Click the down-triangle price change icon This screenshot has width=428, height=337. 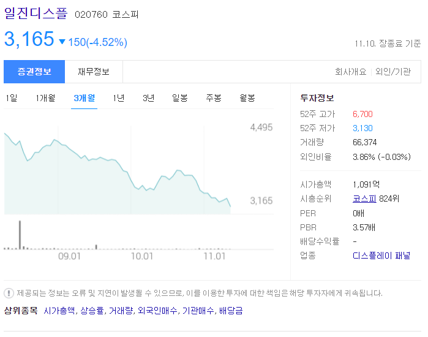coord(62,42)
